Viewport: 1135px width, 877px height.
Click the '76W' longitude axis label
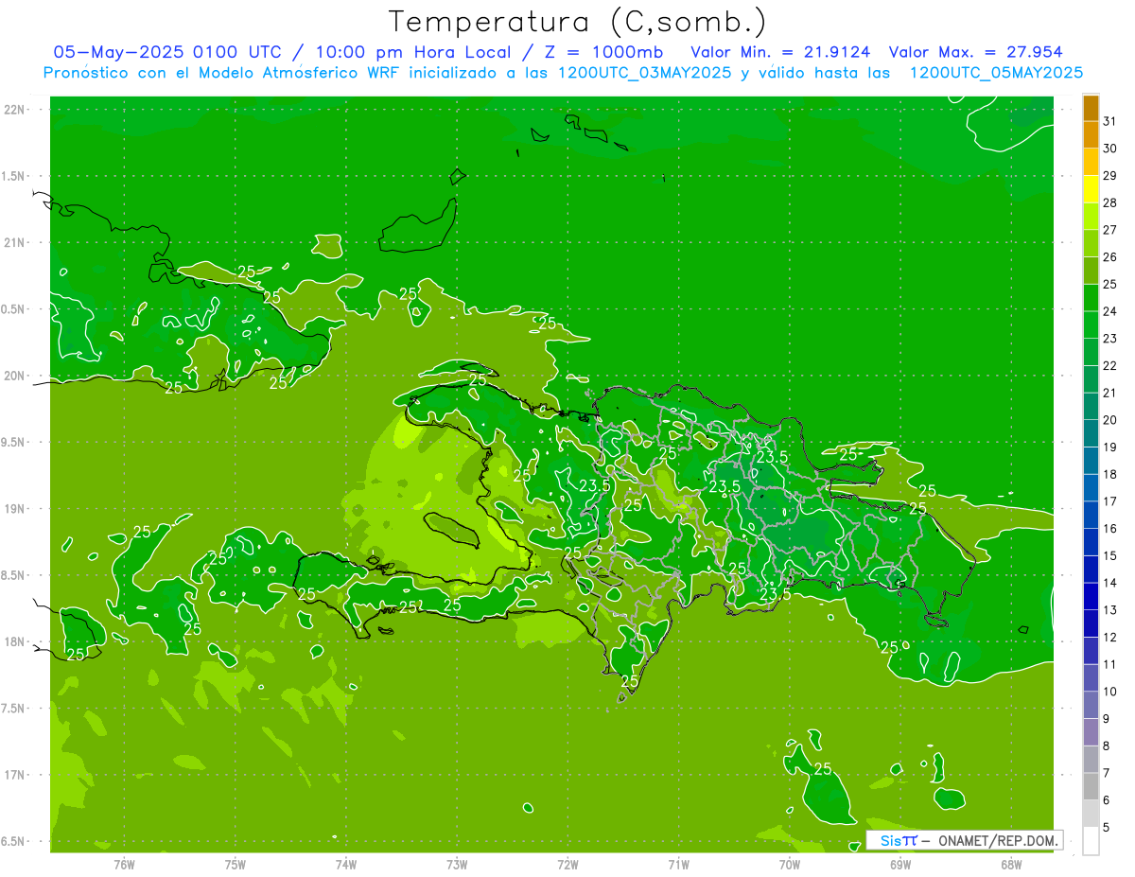pyautogui.click(x=124, y=865)
